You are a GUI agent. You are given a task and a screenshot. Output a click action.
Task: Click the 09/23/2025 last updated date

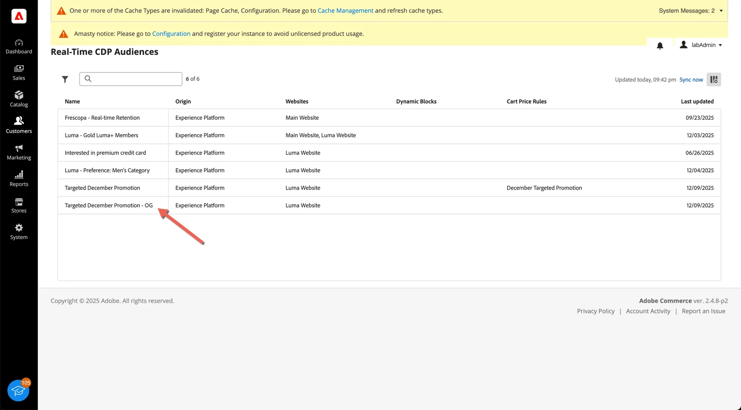(699, 118)
